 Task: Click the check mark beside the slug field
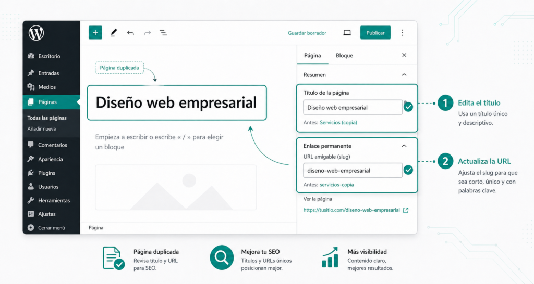[x=408, y=170]
